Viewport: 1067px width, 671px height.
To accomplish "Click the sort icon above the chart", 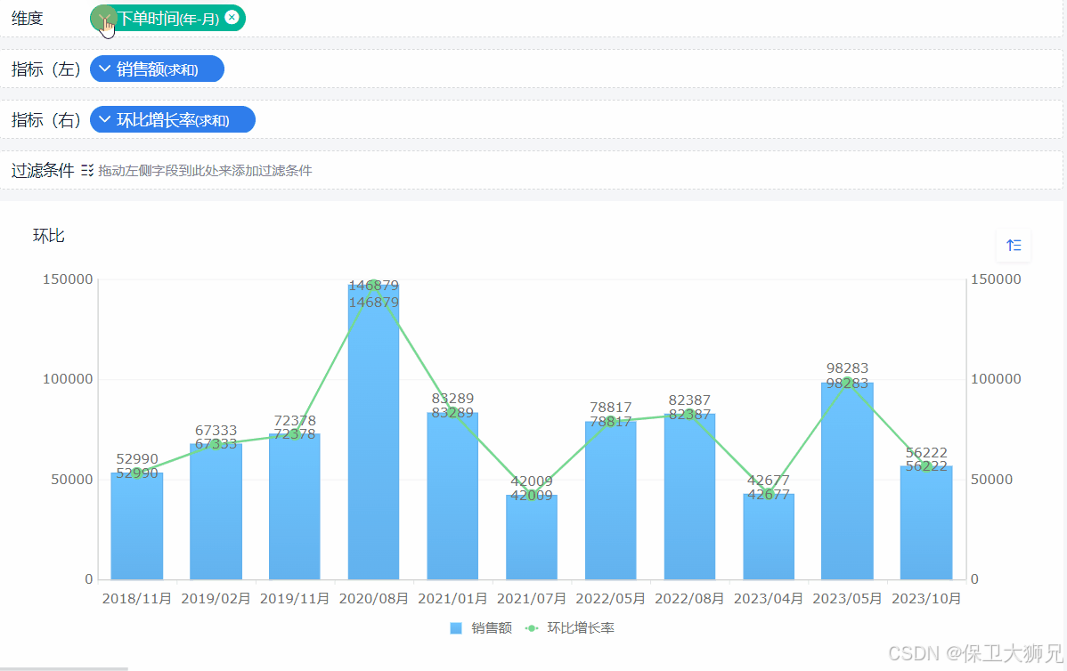I will 1014,246.
